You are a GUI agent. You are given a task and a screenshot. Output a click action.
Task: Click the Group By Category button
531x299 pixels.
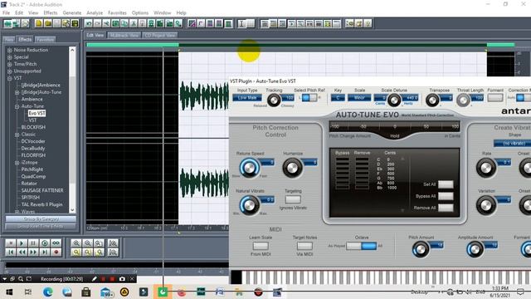41,219
